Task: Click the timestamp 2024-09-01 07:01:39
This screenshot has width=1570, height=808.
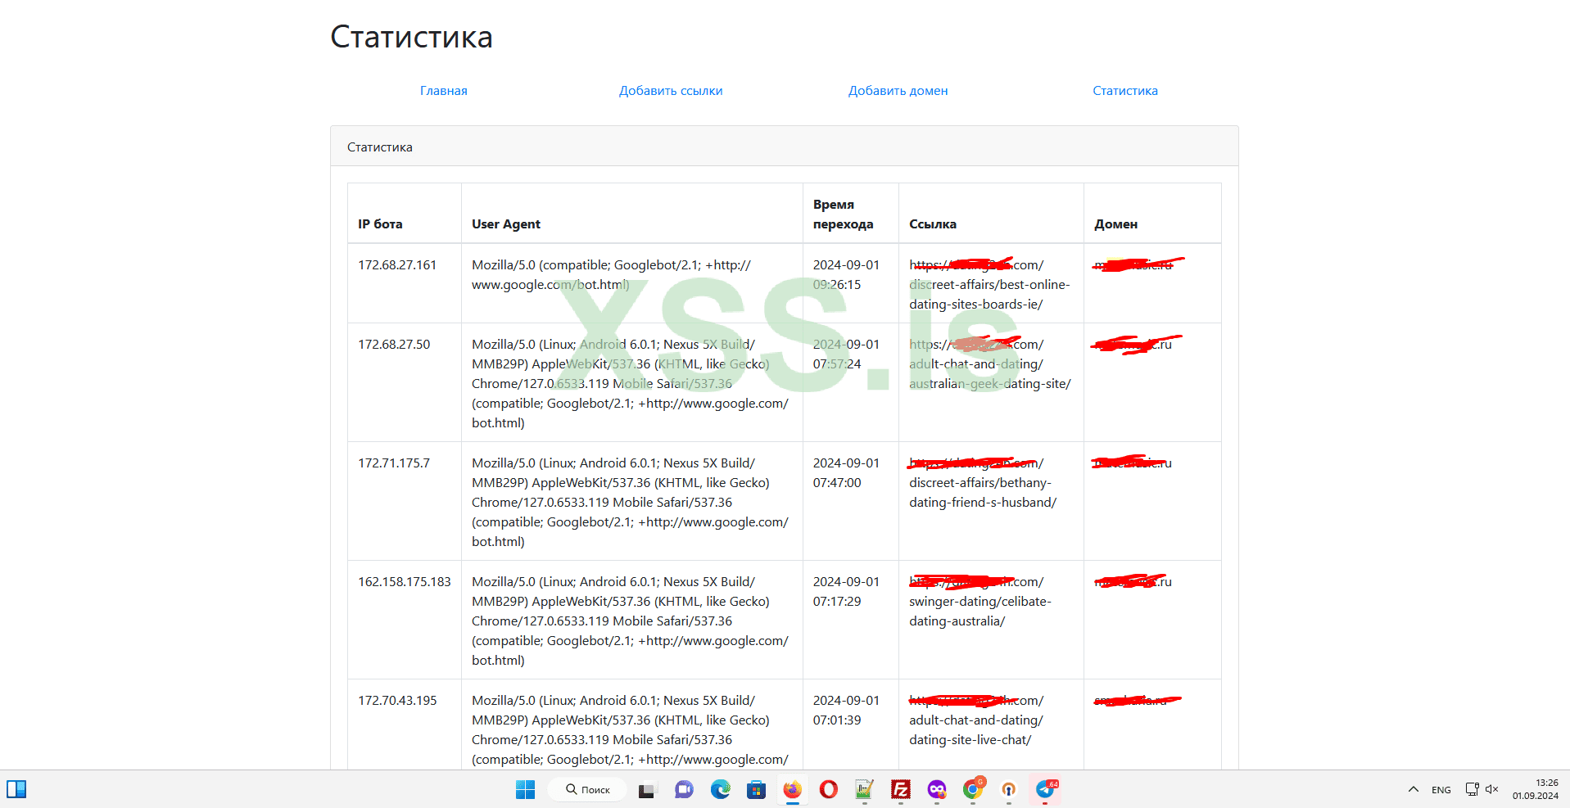Action: coord(846,711)
